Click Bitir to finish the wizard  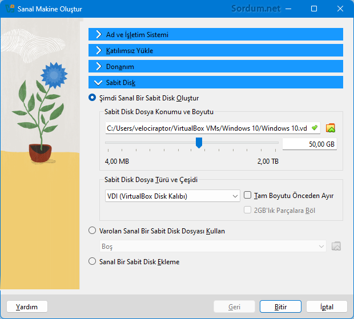click(x=280, y=306)
